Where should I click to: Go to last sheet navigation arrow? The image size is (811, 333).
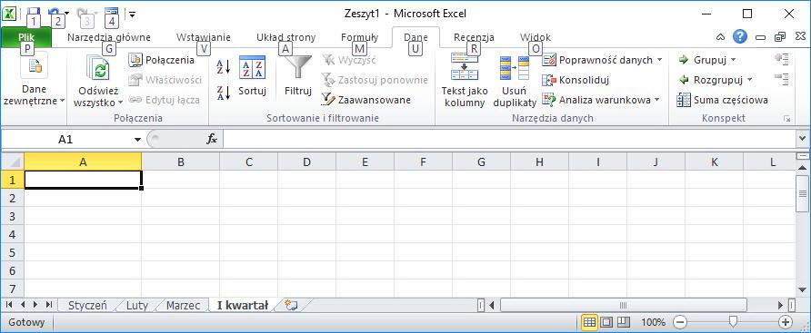point(49,305)
